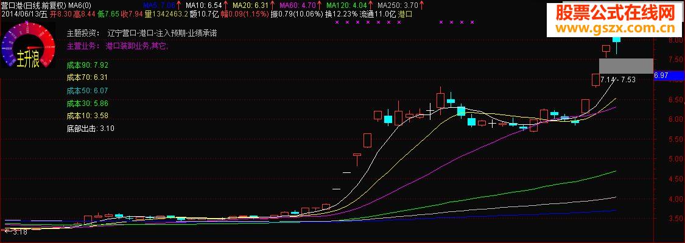Screen dimensions: 685x243
Task: Click the 6.50 price axis tick
Action: pos(676,100)
